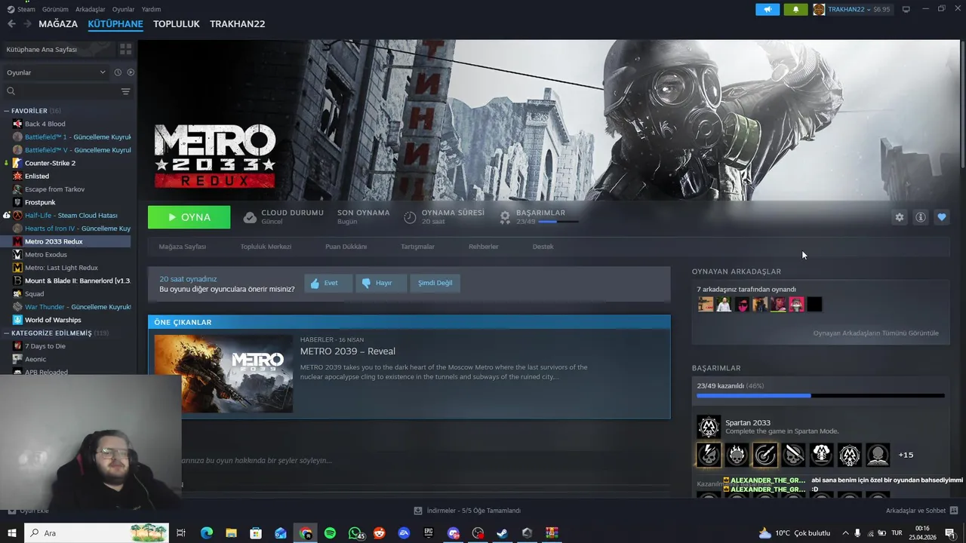
Task: Click the Hayır thumbs-down button
Action: 380,283
